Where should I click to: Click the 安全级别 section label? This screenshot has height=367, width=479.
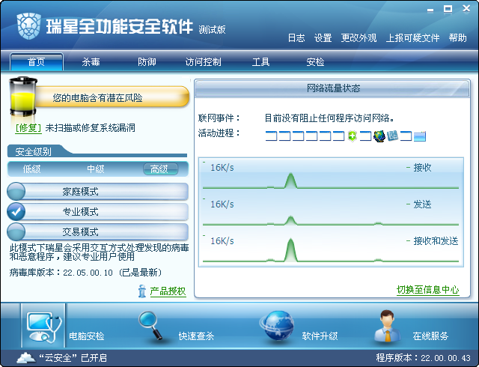(x=33, y=152)
